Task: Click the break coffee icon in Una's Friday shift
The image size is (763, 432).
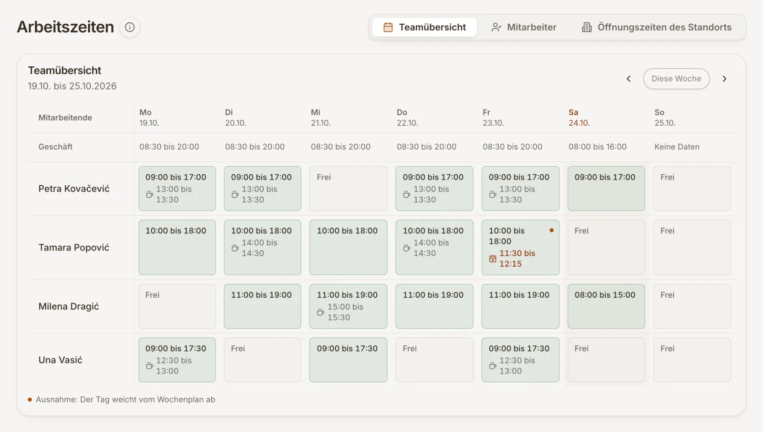Action: 493,366
